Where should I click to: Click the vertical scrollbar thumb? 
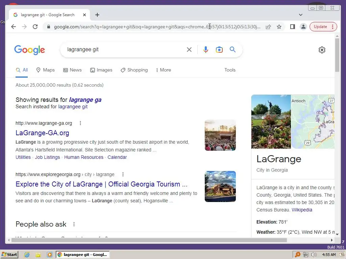tap(337, 55)
